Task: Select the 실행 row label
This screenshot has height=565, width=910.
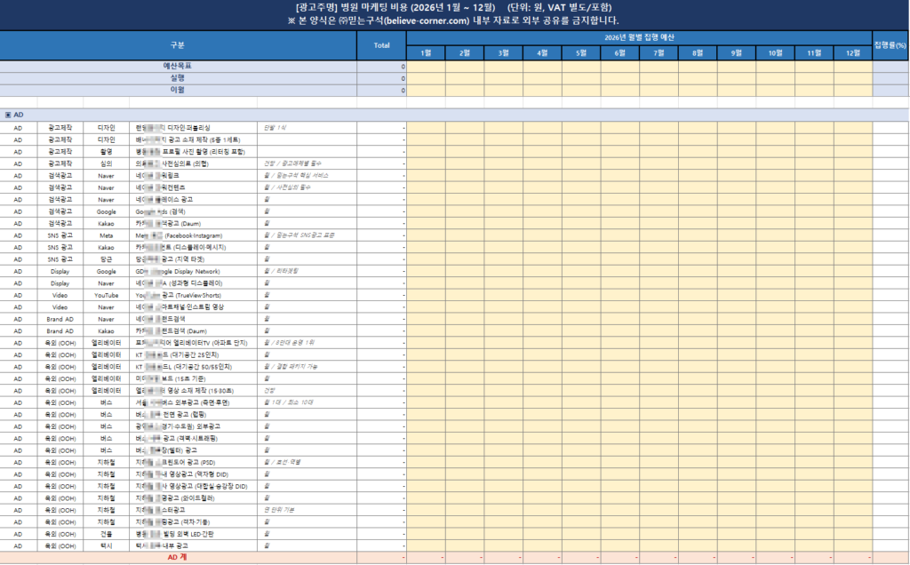Action: pyautogui.click(x=178, y=78)
